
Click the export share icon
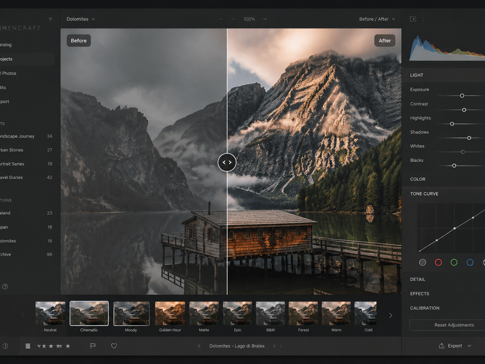[x=442, y=346]
